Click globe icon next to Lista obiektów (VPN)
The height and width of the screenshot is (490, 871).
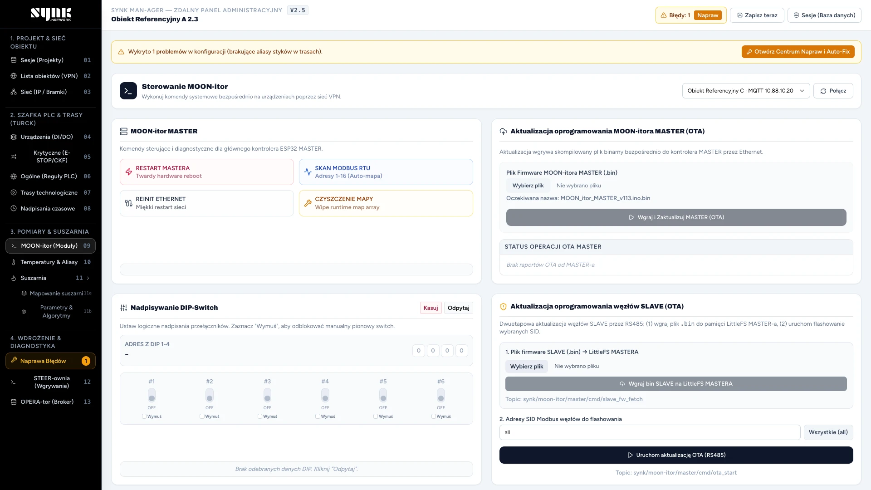click(14, 76)
